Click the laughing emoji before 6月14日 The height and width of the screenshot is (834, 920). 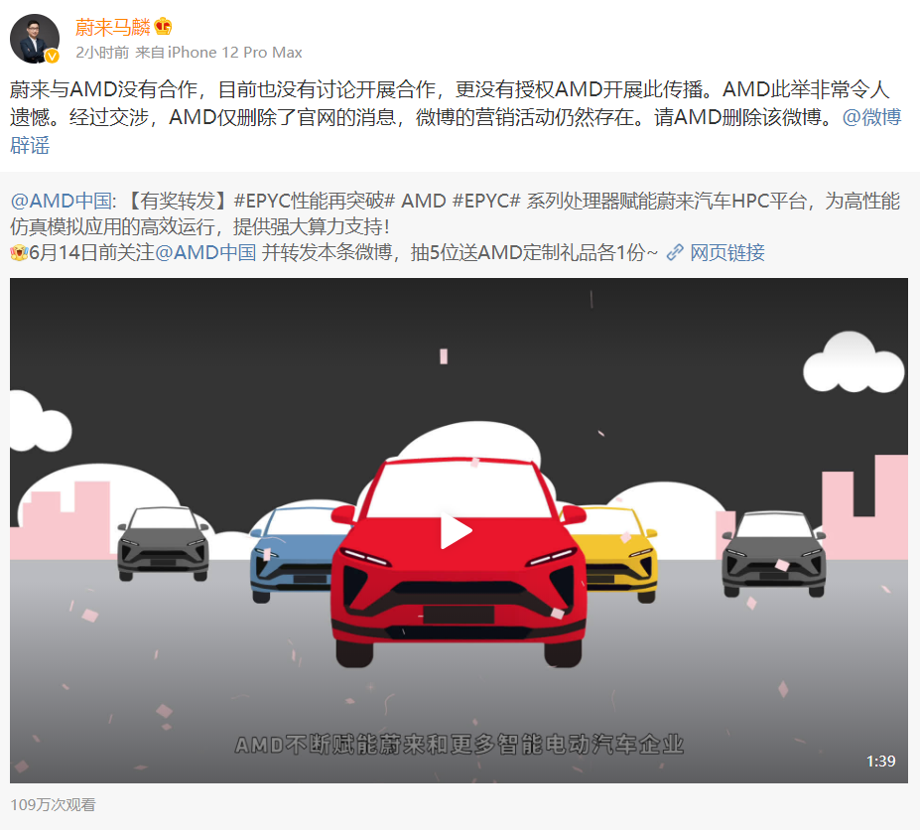click(20, 253)
